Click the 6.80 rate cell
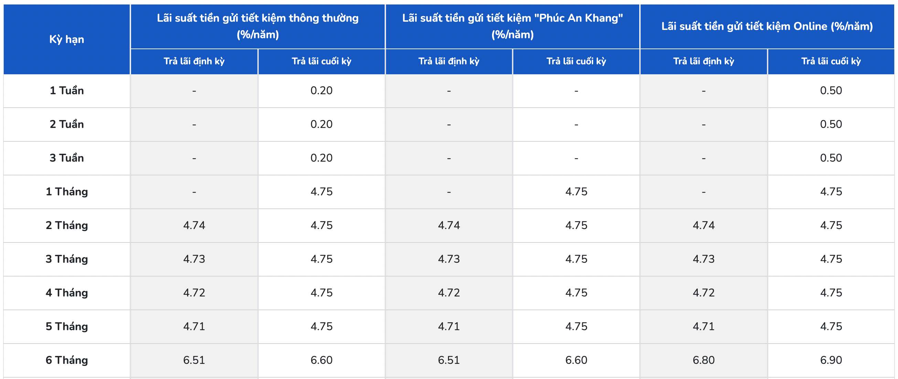 [x=704, y=360]
